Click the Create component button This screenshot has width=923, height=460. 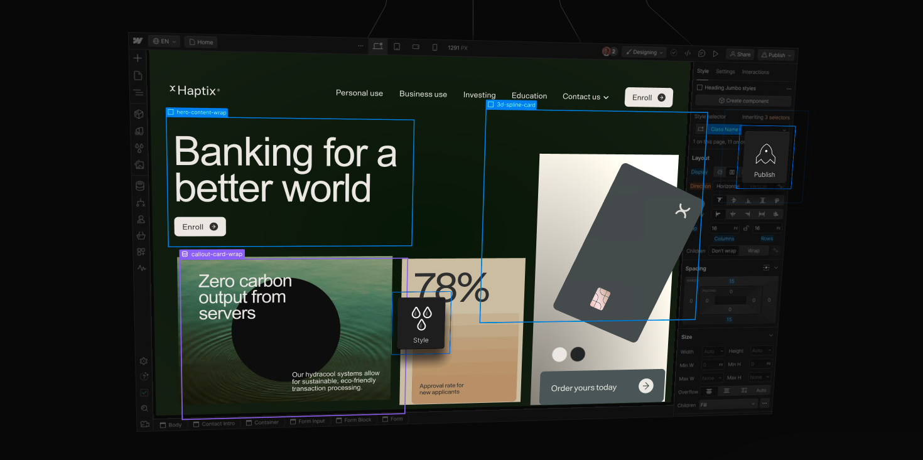(743, 101)
